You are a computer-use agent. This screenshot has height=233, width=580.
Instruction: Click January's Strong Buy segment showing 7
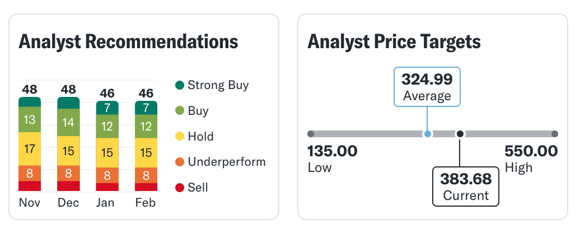point(107,108)
